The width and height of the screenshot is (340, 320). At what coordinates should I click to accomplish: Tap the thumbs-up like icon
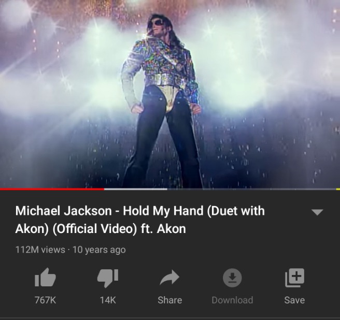[45, 278]
